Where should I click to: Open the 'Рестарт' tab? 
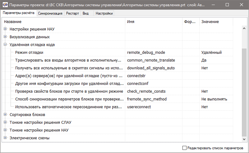pos(73,13)
